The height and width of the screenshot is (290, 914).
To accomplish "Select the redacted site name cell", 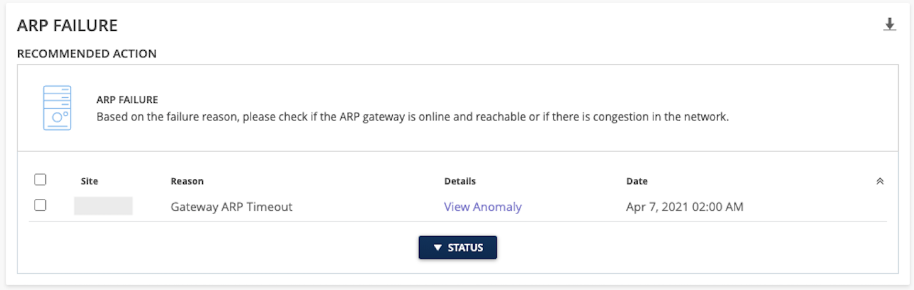I will [103, 207].
